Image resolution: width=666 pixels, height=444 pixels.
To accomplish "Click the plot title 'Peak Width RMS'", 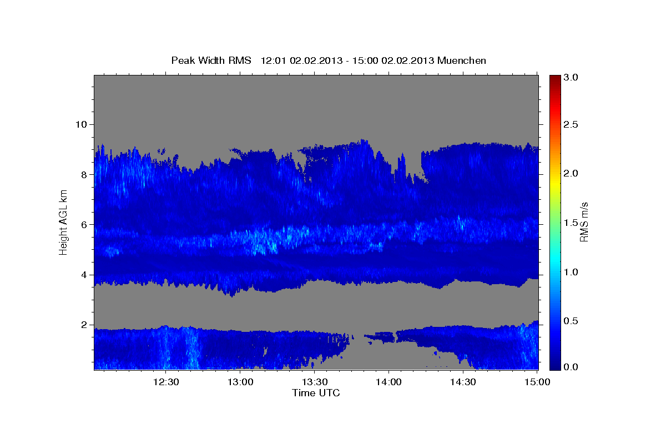I will (x=211, y=60).
